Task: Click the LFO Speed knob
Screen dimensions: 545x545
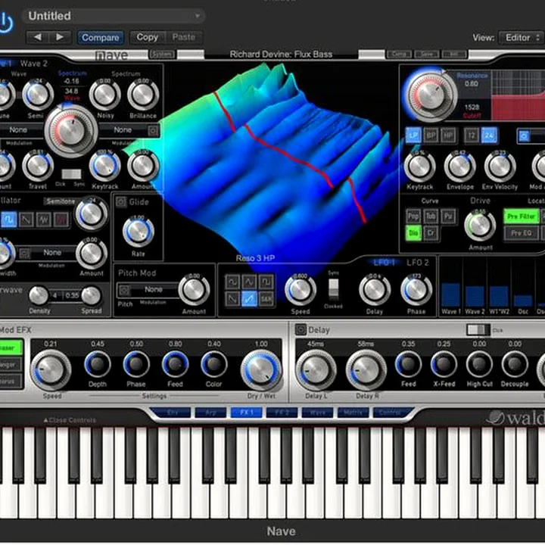Action: click(x=300, y=291)
